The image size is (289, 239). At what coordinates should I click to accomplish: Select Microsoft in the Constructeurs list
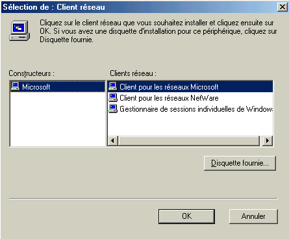tap(58, 86)
